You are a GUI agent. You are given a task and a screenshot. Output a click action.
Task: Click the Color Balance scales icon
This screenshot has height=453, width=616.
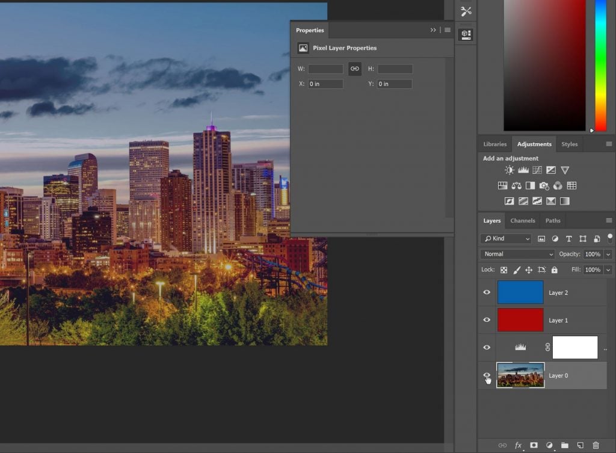pos(517,186)
